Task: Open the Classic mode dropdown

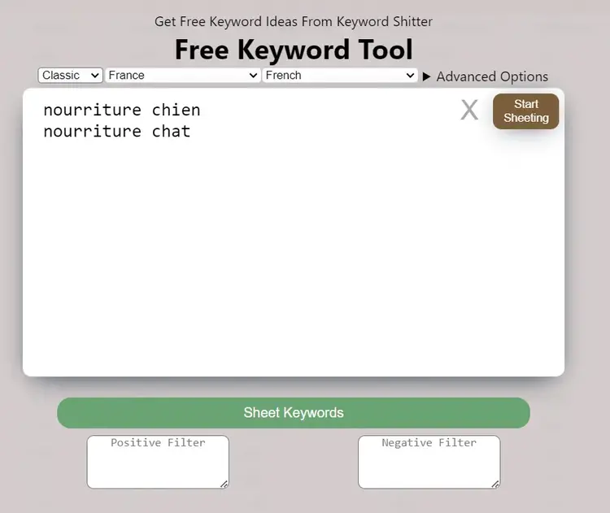Action: pos(71,75)
